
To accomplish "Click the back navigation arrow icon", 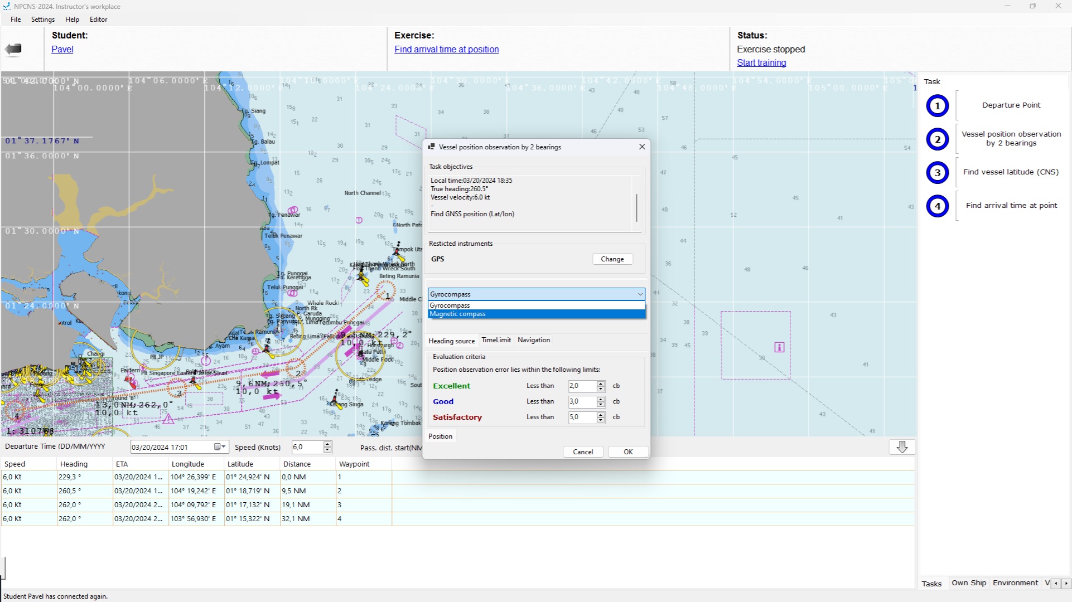I will tap(12, 49).
